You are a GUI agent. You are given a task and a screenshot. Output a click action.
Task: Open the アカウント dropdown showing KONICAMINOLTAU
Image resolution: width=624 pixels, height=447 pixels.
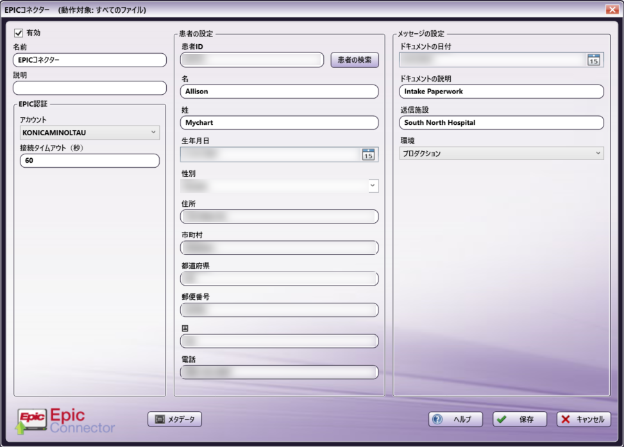(90, 133)
